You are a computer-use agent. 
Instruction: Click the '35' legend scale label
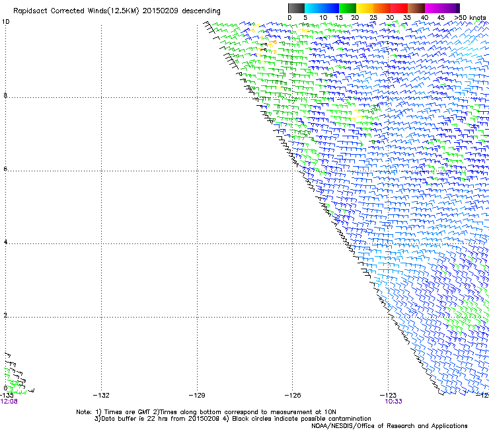point(407,18)
